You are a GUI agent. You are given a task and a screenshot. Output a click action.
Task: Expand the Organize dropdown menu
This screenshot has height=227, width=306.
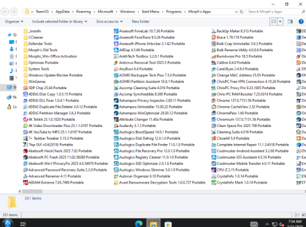pos(14,21)
